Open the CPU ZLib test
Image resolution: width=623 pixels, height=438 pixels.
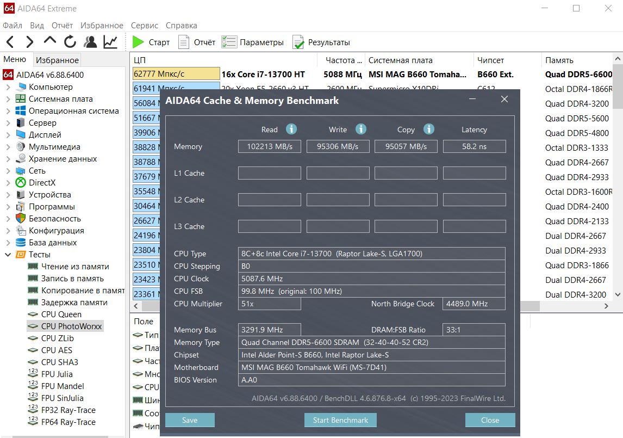pyautogui.click(x=57, y=338)
